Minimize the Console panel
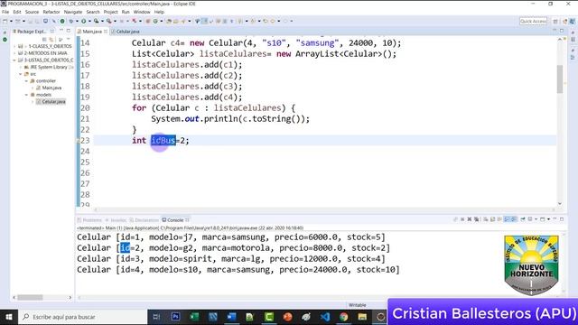 pos(555,218)
